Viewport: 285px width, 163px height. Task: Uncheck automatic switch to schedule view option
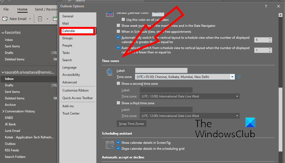(x=118, y=37)
